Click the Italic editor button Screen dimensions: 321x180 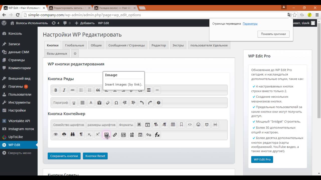[64, 90]
